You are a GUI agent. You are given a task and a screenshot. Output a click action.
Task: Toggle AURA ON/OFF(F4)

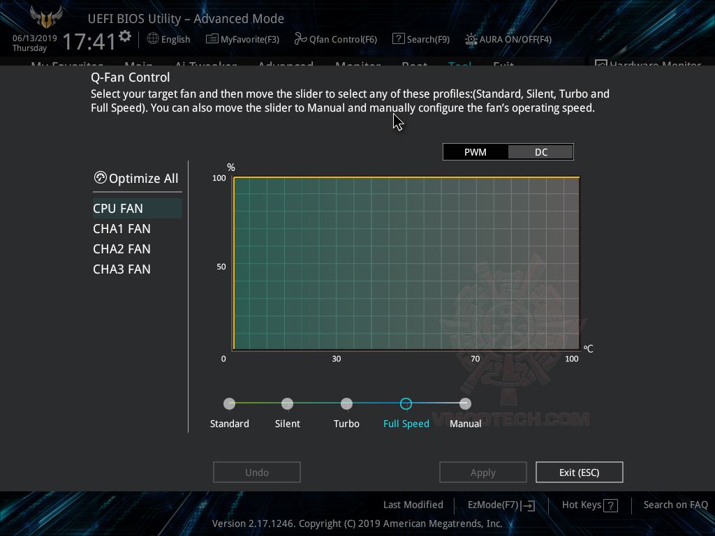[x=508, y=39]
